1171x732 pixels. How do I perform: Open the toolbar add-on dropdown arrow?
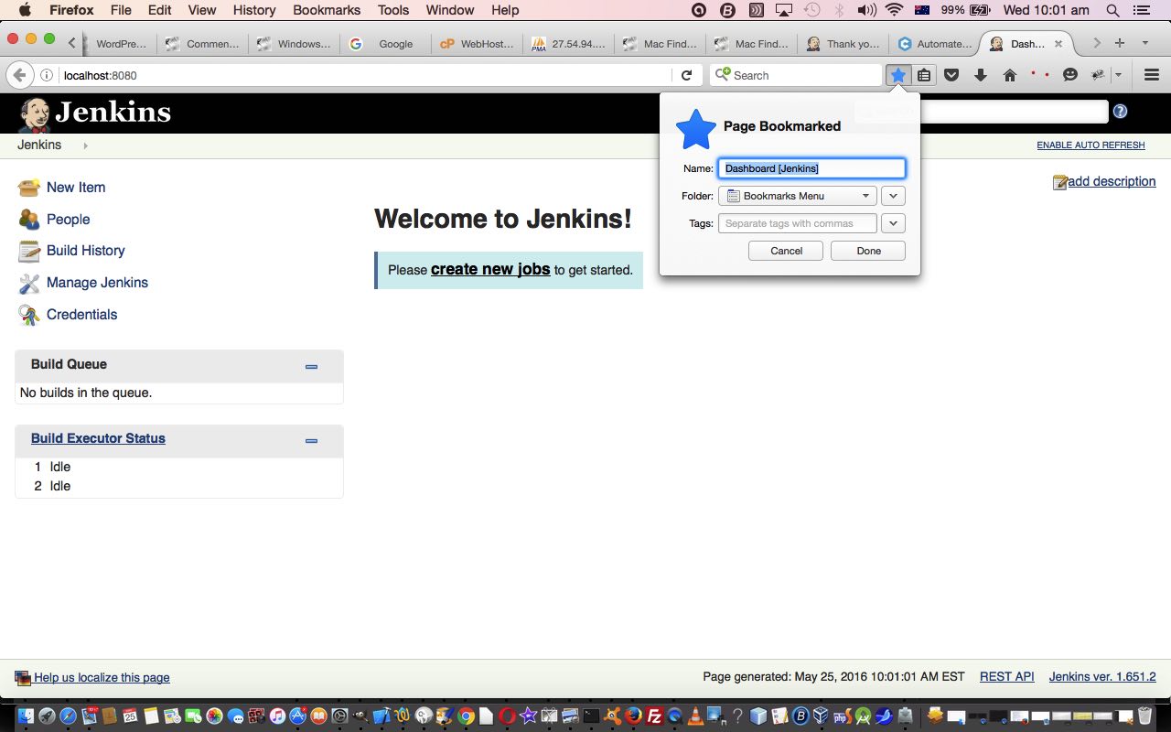tap(1118, 75)
